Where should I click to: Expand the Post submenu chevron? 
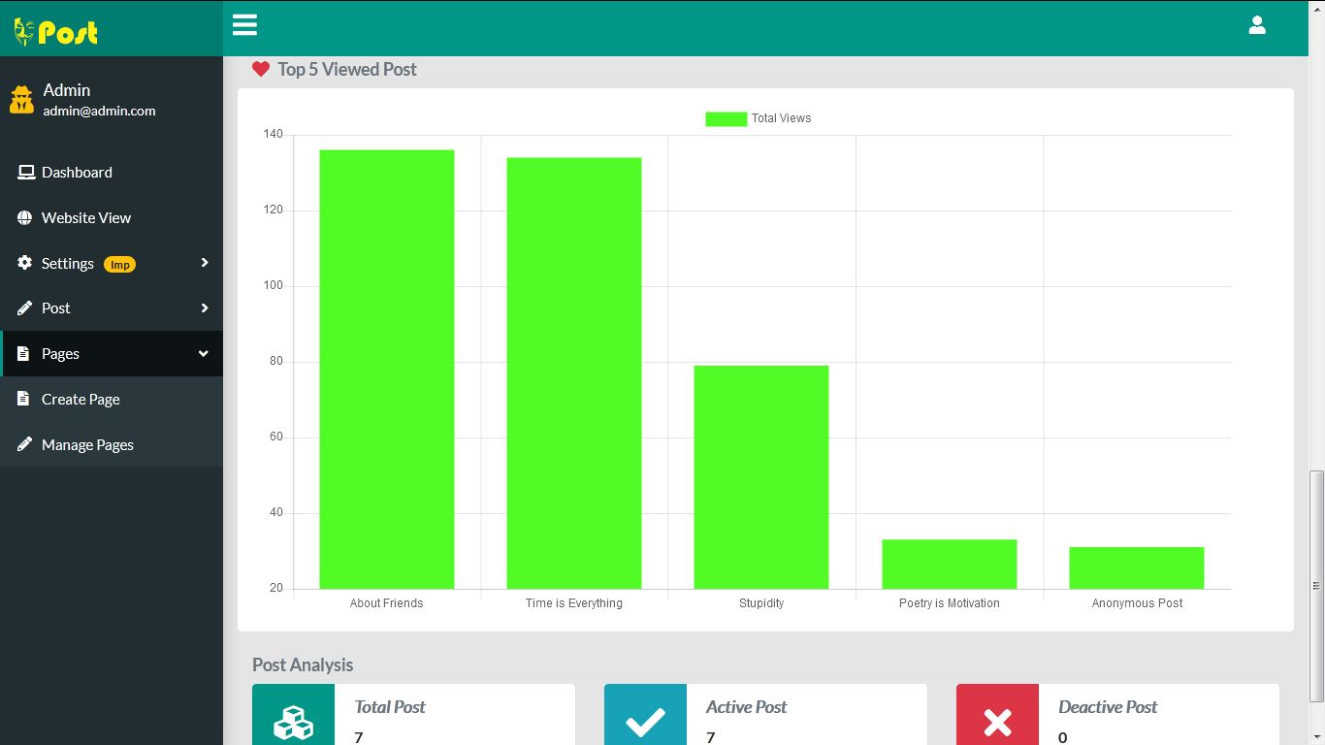(204, 308)
